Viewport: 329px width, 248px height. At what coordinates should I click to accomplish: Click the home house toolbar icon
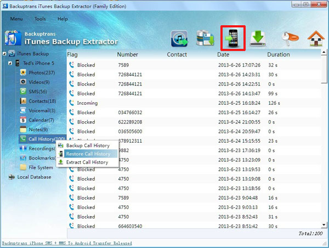(x=316, y=38)
